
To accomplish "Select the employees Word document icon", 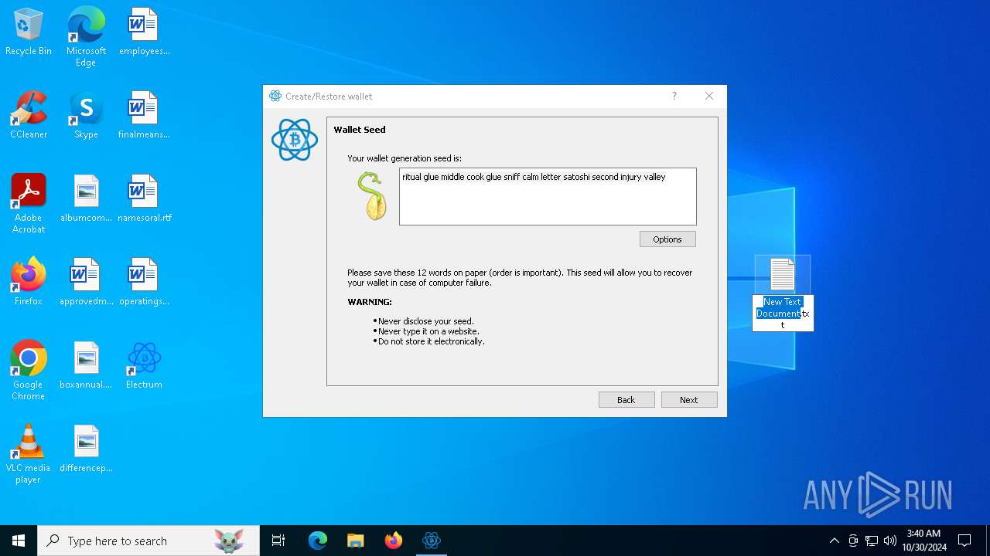I will coord(144,32).
